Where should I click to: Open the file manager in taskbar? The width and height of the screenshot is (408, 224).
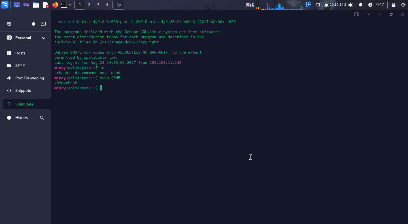[36, 5]
